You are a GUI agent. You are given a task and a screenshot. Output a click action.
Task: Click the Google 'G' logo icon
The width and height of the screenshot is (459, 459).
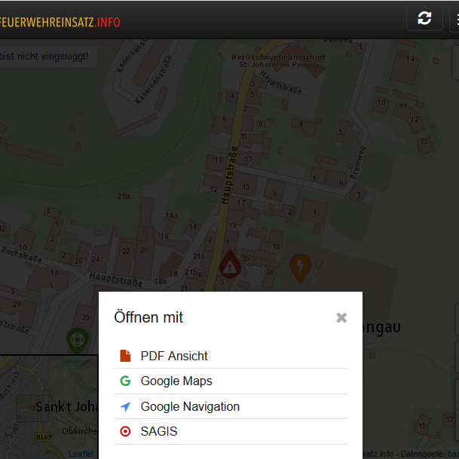[125, 381]
